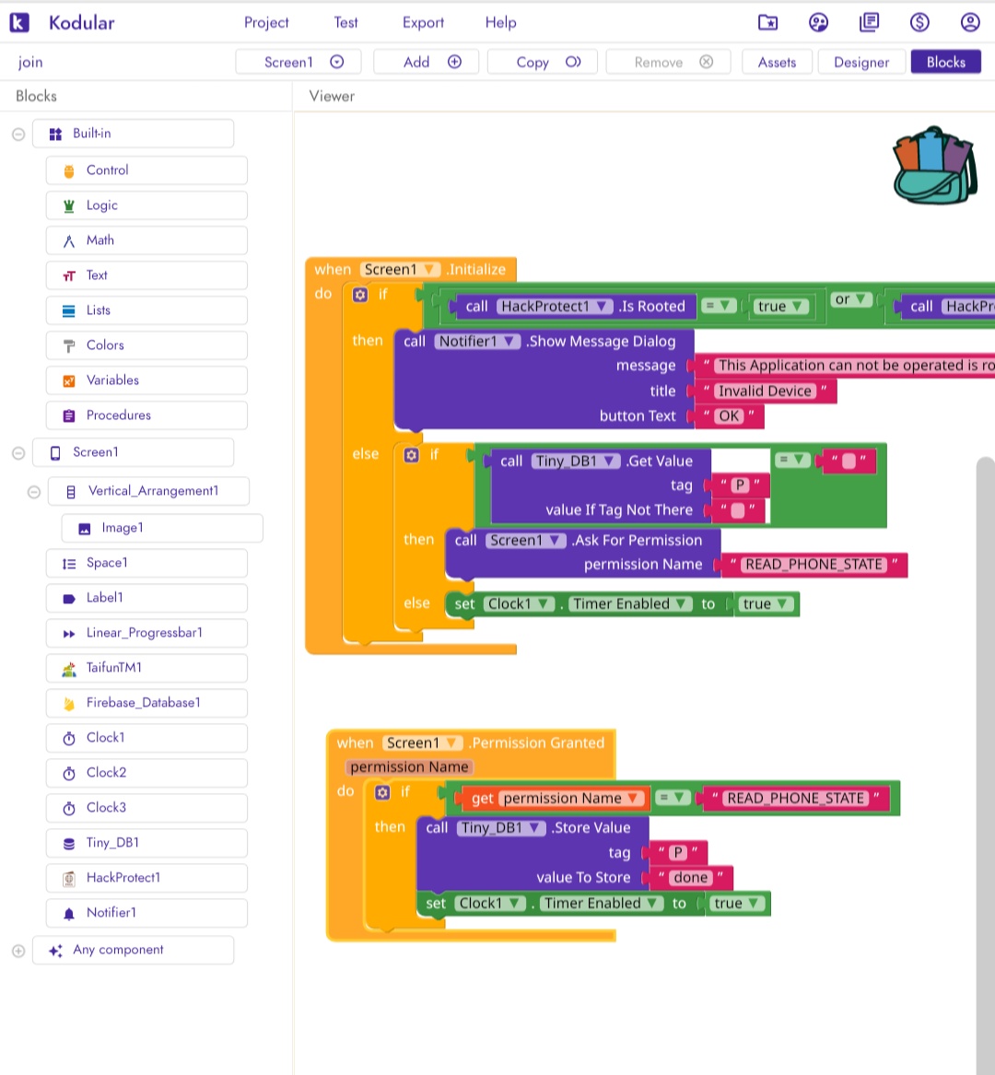Collapse the Screen1 component tree
Screen dimensions: 995x1075
pos(18,453)
